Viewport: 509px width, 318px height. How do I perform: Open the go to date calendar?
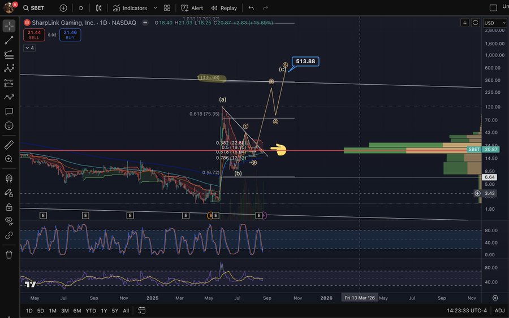(141, 311)
